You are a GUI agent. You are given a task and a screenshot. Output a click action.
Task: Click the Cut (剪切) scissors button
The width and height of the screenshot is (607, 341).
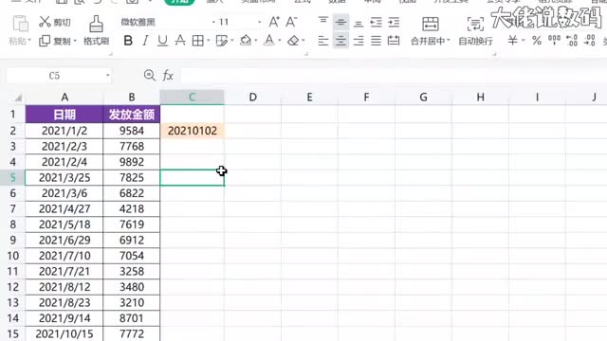point(55,22)
